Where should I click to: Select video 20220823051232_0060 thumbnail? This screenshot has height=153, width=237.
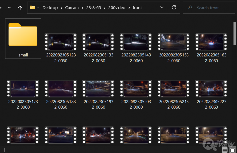[61, 42]
